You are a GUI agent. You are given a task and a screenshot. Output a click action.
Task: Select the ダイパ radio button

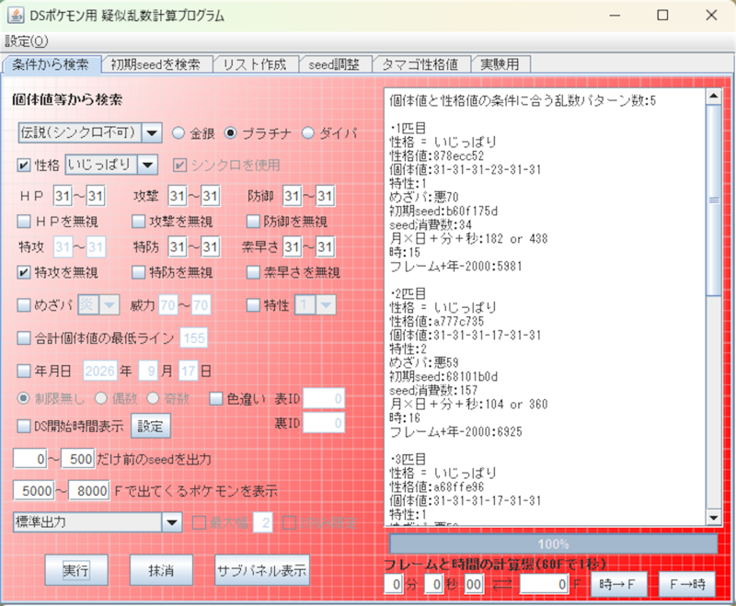tap(308, 133)
